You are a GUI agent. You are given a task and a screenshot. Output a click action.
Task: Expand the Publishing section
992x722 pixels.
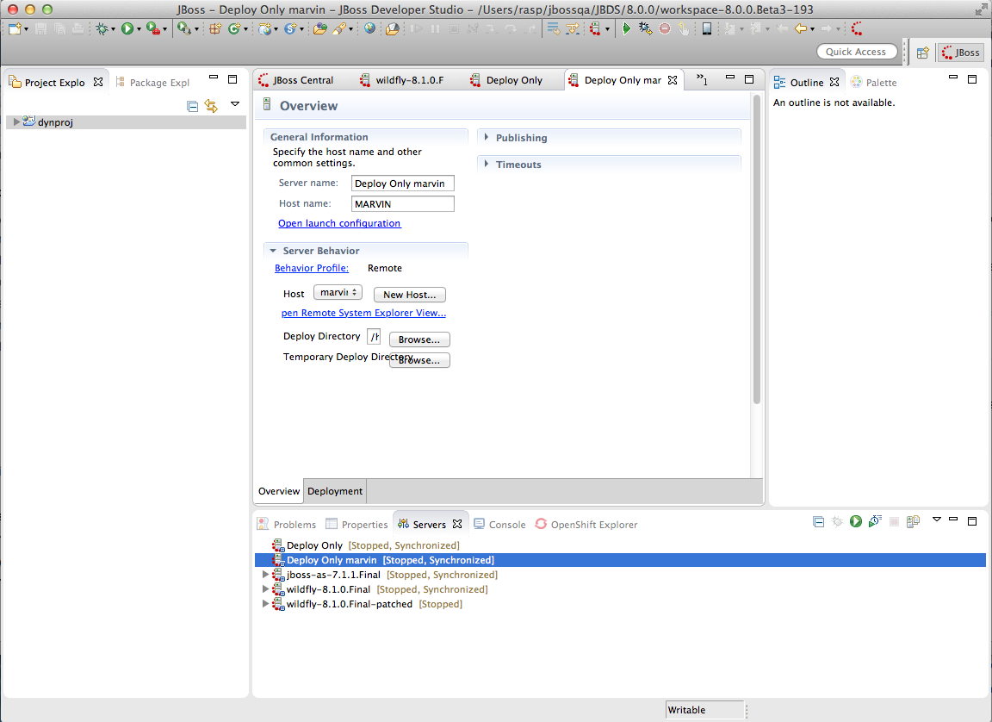point(486,137)
